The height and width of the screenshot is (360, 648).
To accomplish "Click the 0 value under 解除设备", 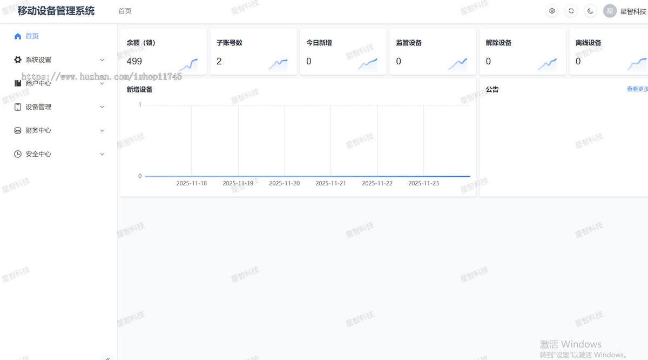I will click(488, 61).
